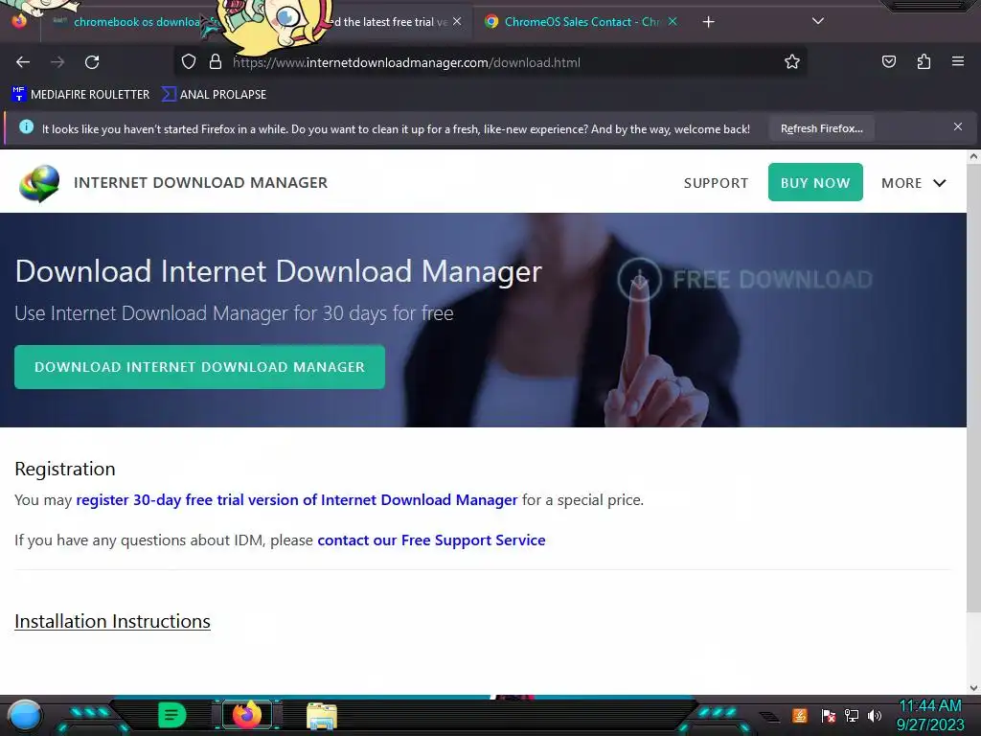
Task: Open File Explorer from the taskbar
Action: click(322, 715)
